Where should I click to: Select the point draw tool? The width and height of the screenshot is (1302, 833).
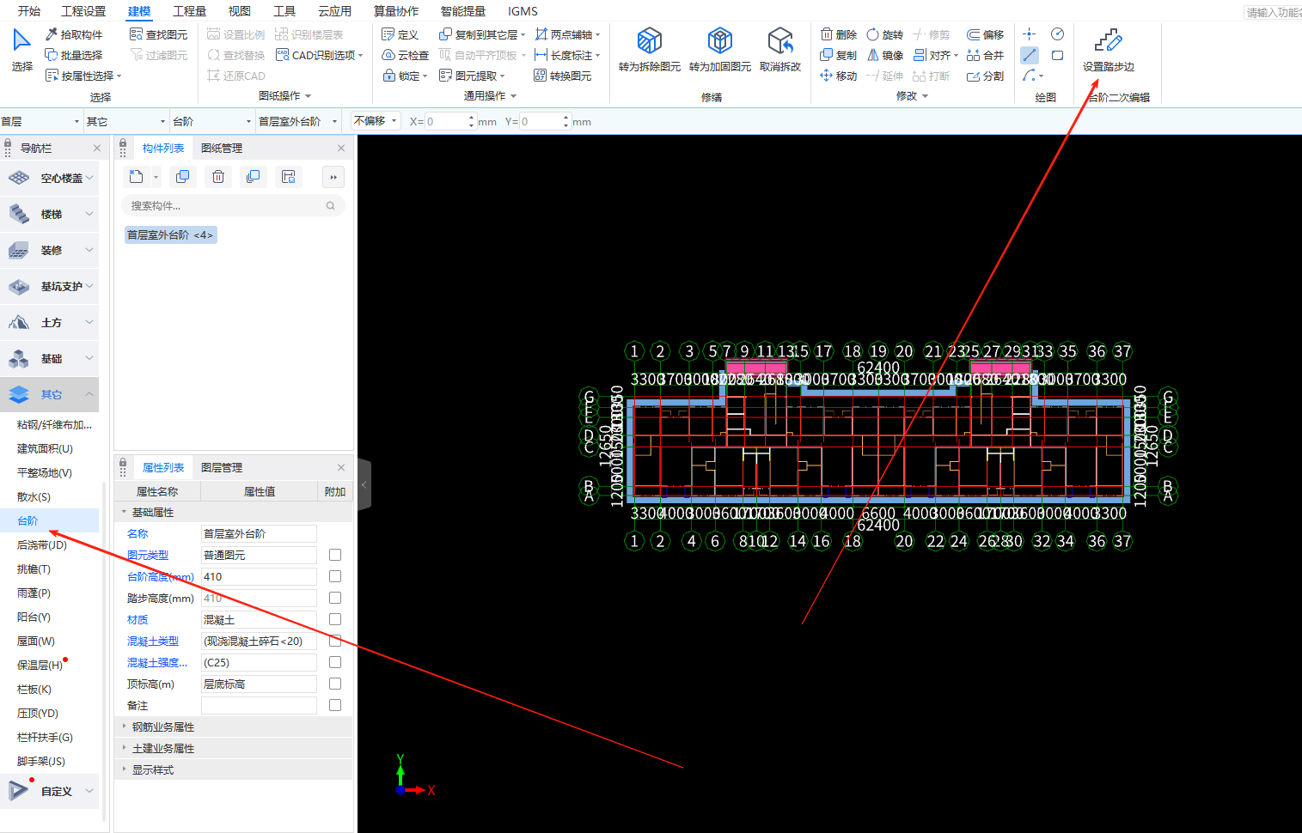1029,34
